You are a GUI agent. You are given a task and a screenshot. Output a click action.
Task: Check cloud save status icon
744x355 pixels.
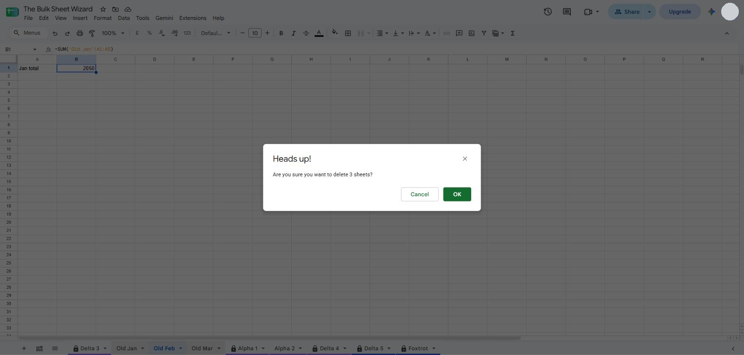click(128, 9)
